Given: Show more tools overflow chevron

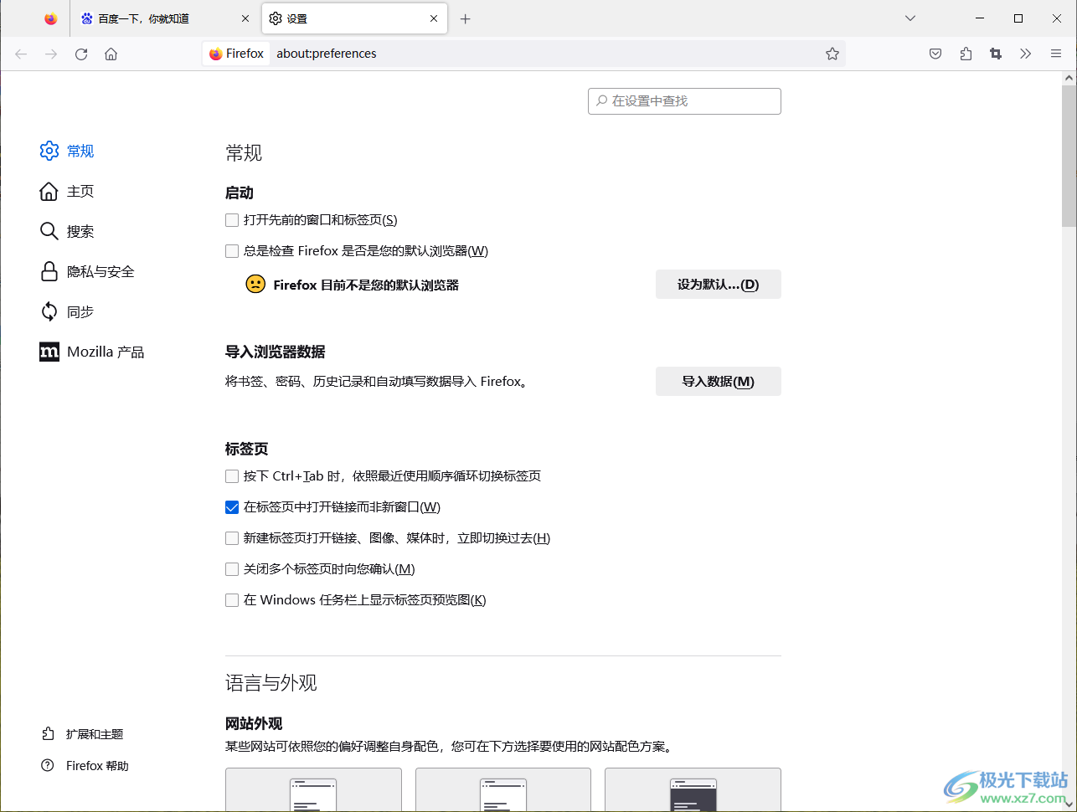Looking at the screenshot, I should pyautogui.click(x=1026, y=54).
